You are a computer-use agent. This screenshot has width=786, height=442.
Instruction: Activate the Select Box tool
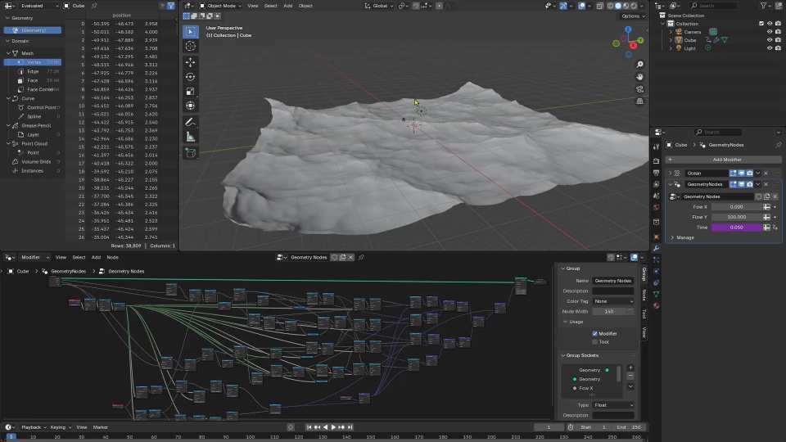point(191,32)
